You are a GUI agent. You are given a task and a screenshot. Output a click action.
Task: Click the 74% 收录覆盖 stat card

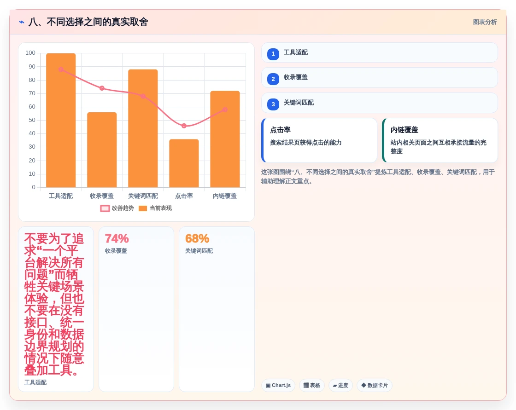pos(136,309)
